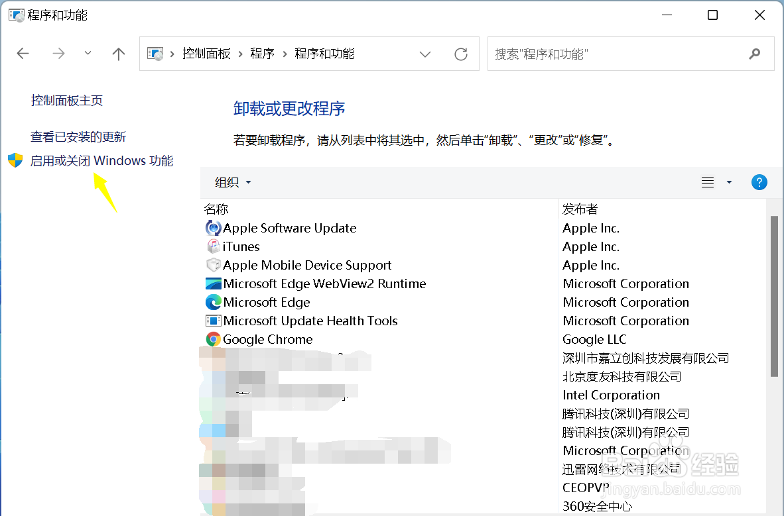Sort by the 发布者 column header
784x516 pixels.
click(580, 209)
